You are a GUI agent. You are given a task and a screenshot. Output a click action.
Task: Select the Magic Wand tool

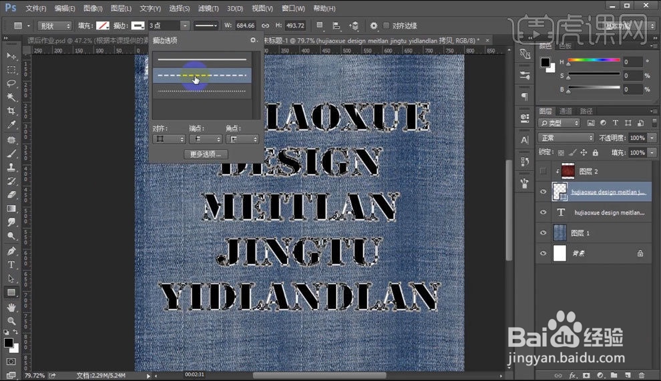tap(11, 97)
